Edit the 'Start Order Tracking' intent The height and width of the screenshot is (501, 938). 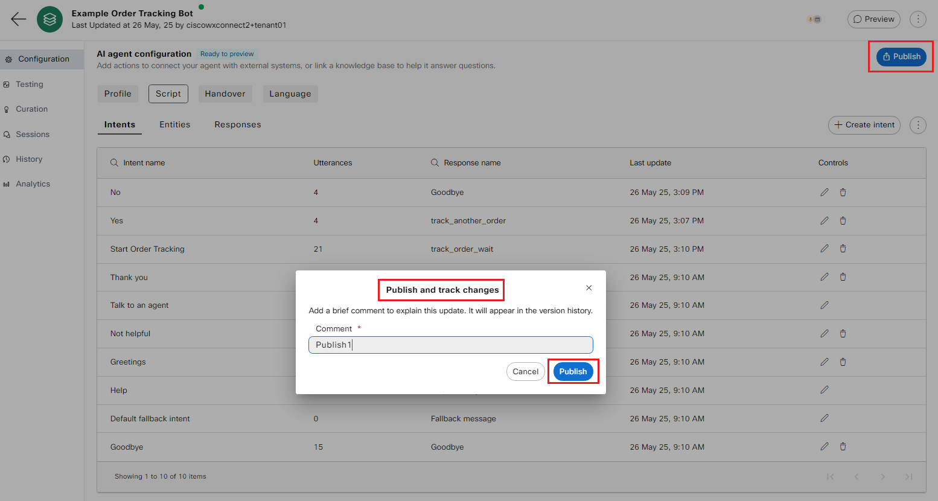pos(824,249)
